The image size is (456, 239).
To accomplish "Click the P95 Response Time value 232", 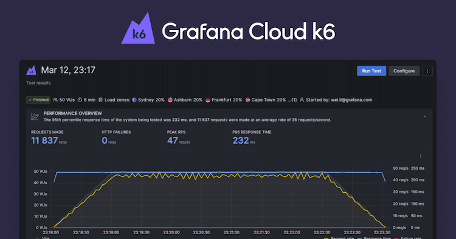I will (x=241, y=140).
